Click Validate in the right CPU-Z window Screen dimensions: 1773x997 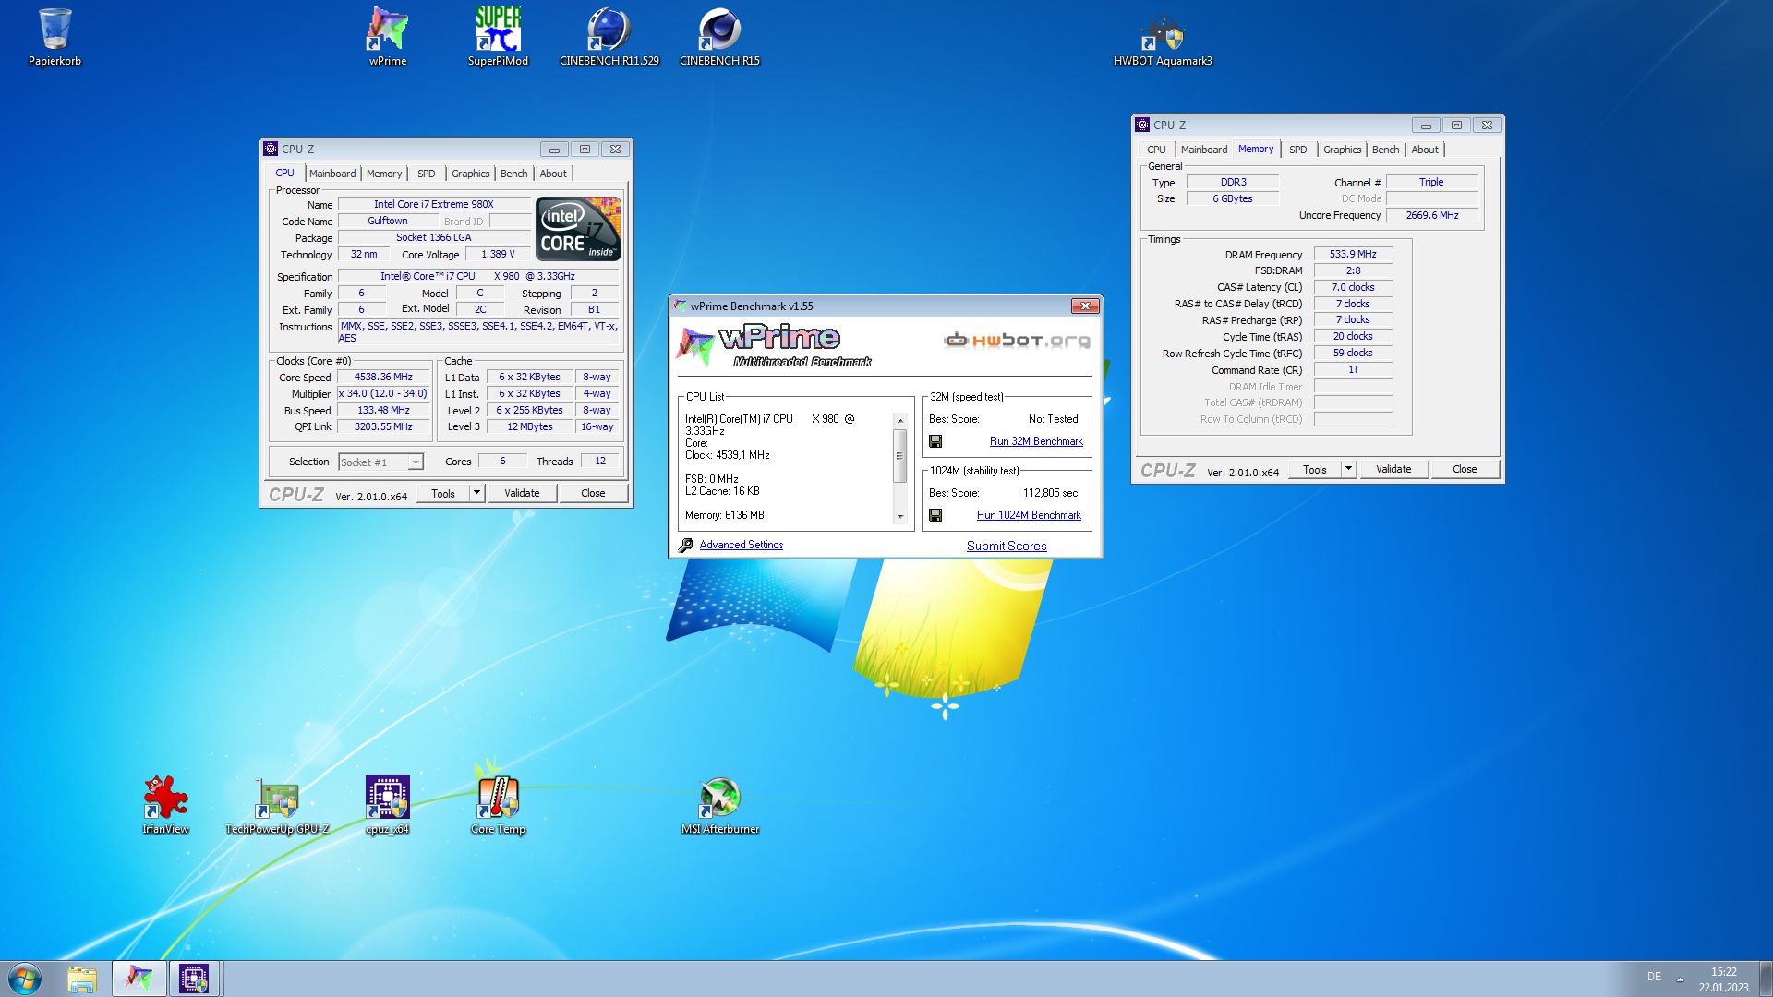click(x=1393, y=469)
